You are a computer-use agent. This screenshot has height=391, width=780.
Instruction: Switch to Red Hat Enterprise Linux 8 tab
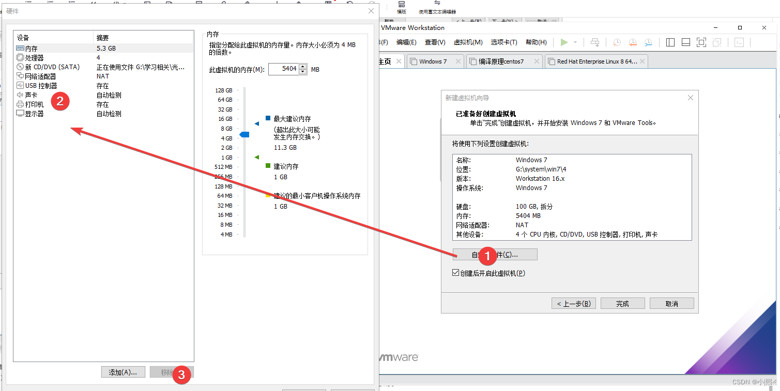597,61
